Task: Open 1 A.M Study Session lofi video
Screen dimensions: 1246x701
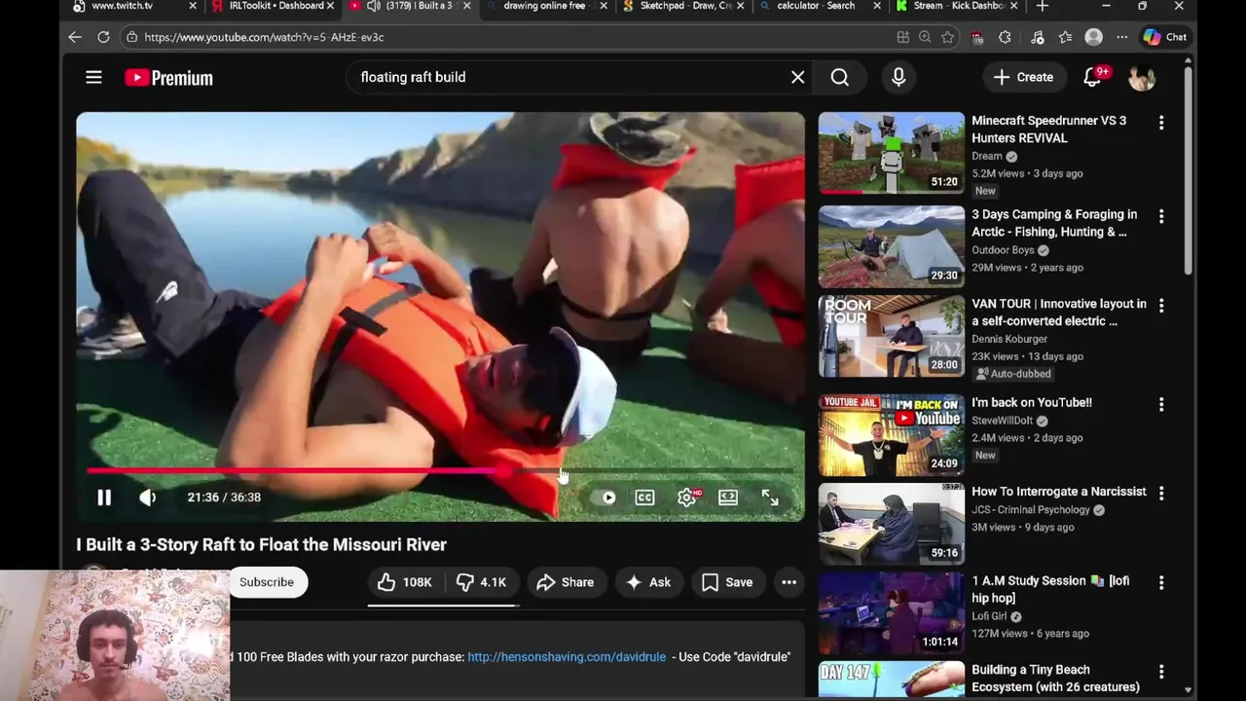Action: [x=892, y=611]
